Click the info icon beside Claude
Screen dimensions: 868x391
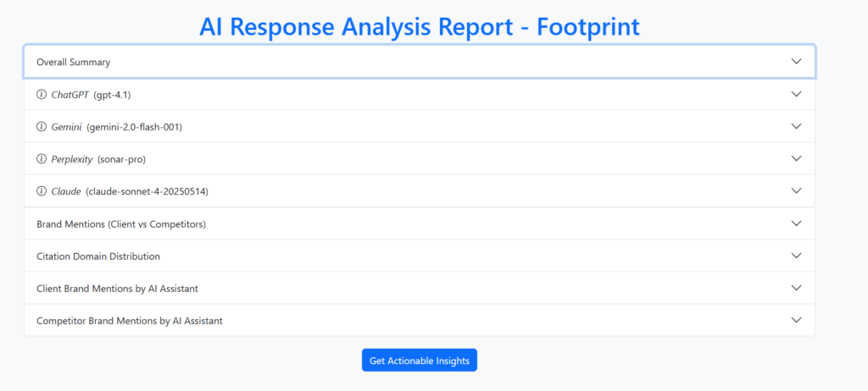(42, 191)
